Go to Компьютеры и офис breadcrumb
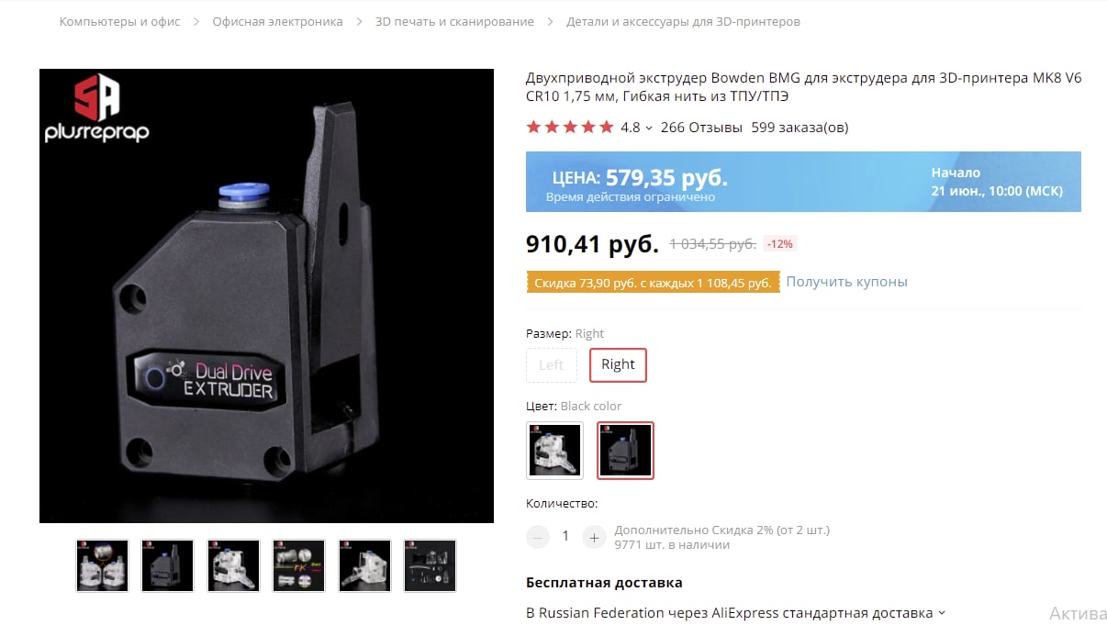1107x625 pixels. coord(120,21)
